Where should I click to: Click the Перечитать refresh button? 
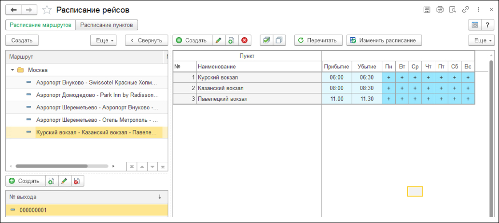pos(318,40)
